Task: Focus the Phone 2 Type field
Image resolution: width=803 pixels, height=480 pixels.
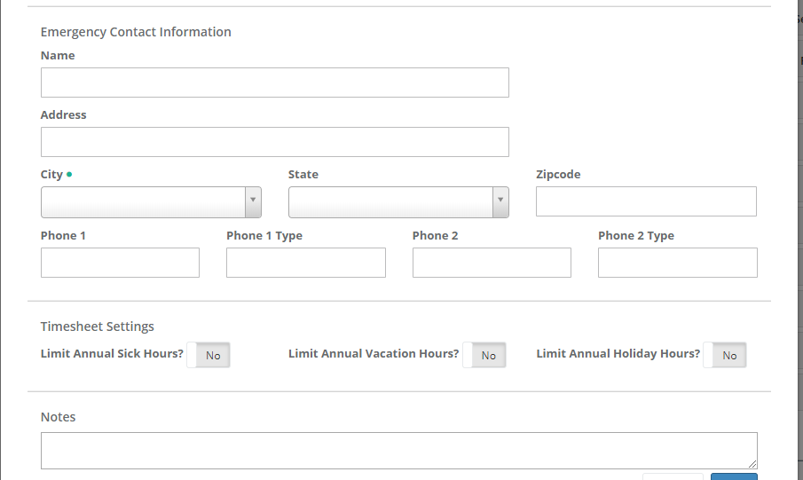Action: point(678,263)
